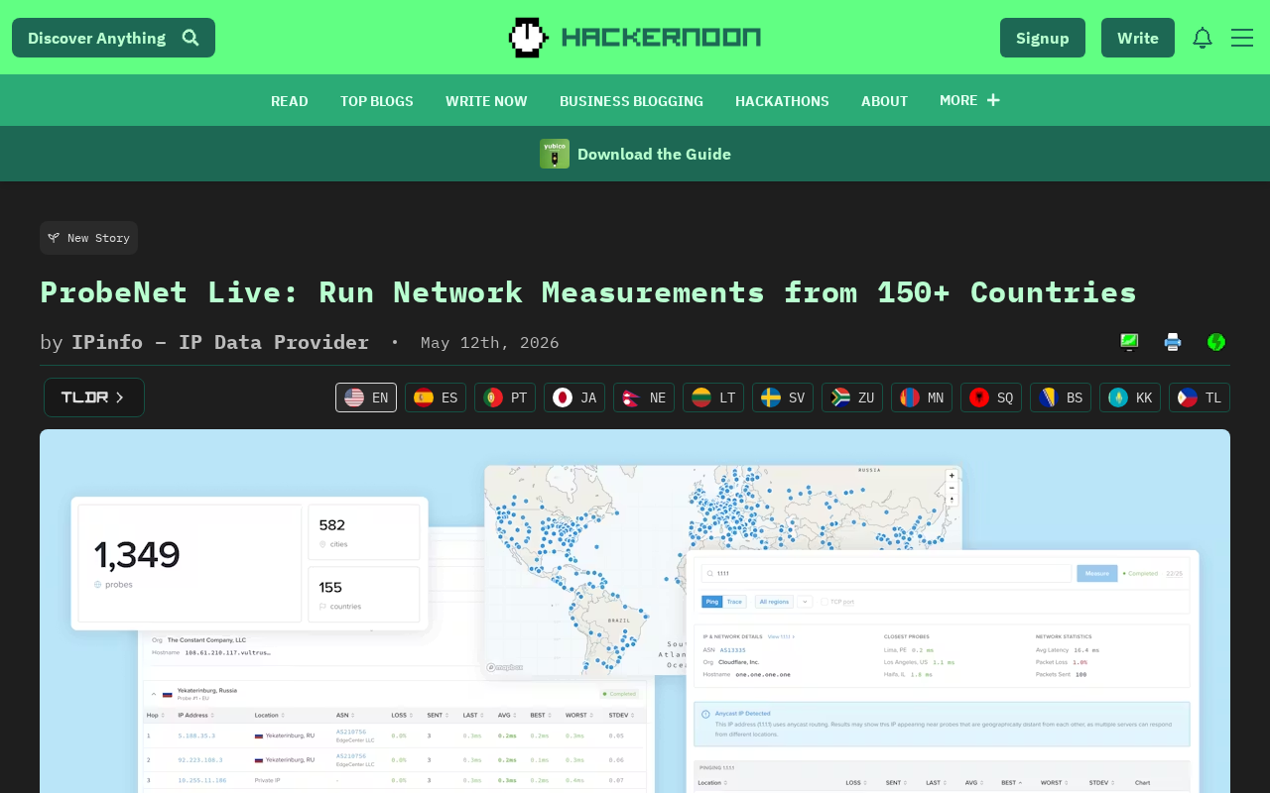Expand the MORE navigation menu
Screen dimensions: 1270x793
969,100
